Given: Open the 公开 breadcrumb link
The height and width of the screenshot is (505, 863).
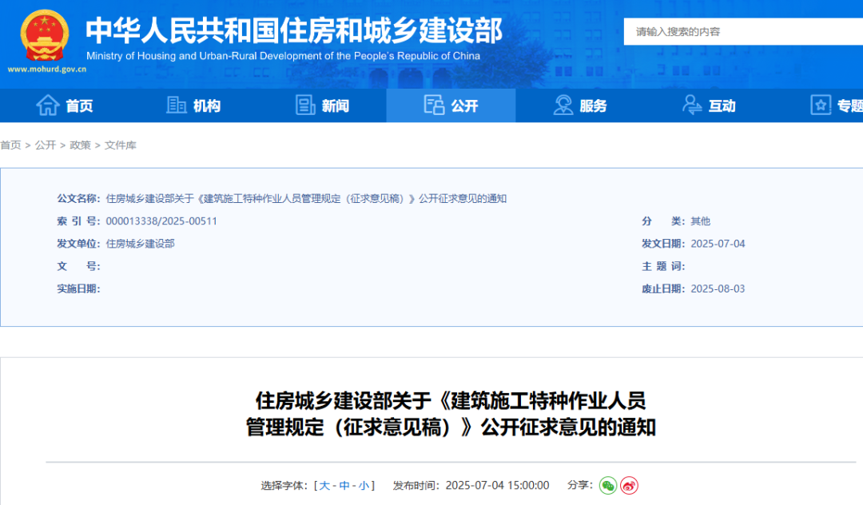Looking at the screenshot, I should click(44, 145).
